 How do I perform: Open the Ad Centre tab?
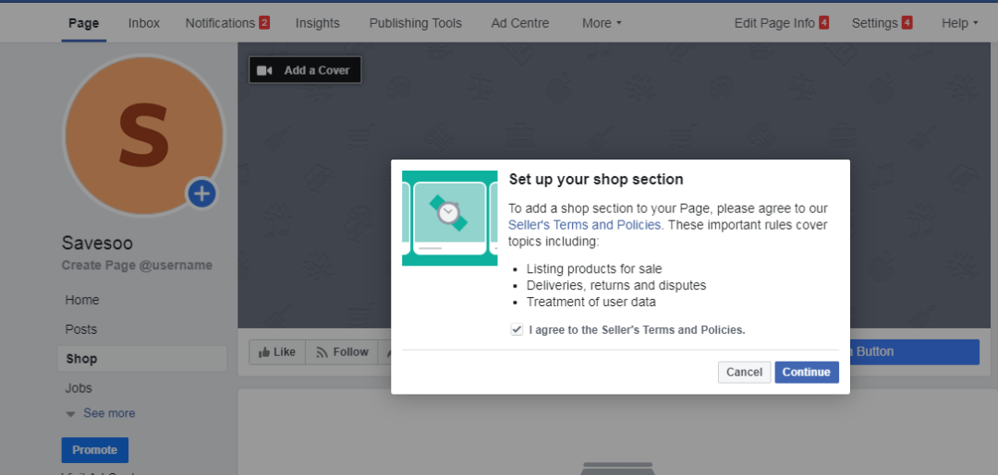(x=520, y=23)
